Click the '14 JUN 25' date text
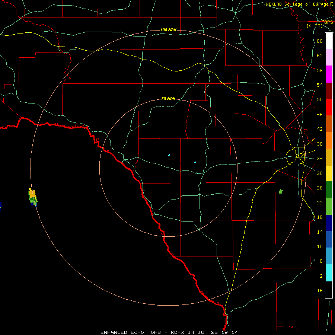Screen dimensions: 335x335 pos(203,332)
